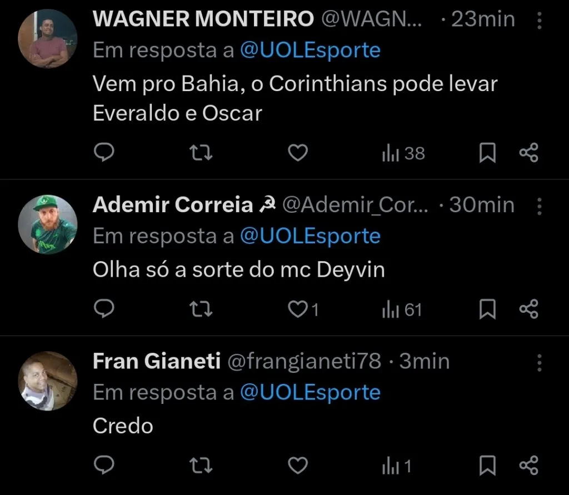Open the more options menu on Ademir's tweet
This screenshot has width=569, height=495.
click(538, 206)
